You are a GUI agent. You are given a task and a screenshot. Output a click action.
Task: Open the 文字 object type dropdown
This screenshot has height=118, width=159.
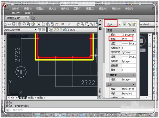tap(114, 24)
